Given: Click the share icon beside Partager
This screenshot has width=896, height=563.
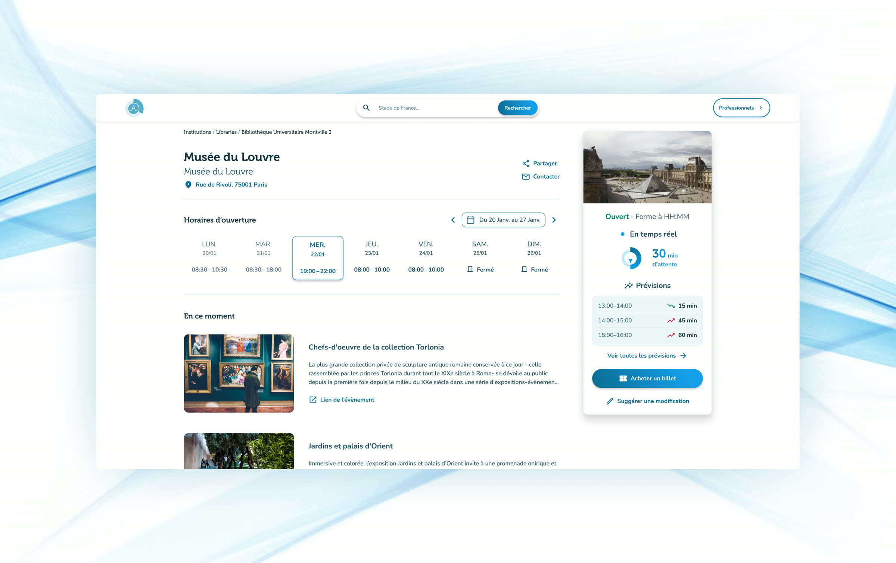Looking at the screenshot, I should coord(526,164).
